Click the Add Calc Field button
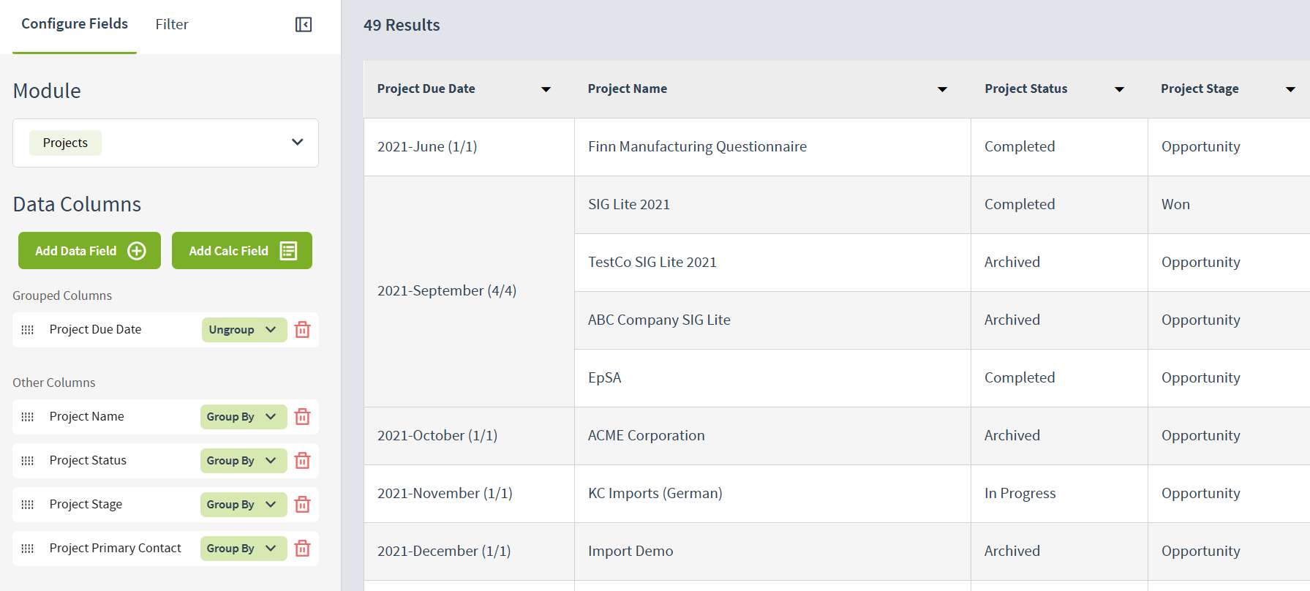 (x=241, y=251)
